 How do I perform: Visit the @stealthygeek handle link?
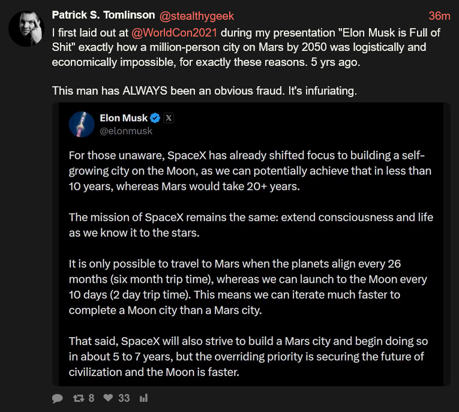point(197,16)
